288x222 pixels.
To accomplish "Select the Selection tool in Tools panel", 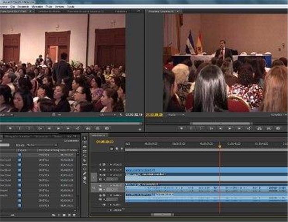I will pyautogui.click(x=85, y=138).
